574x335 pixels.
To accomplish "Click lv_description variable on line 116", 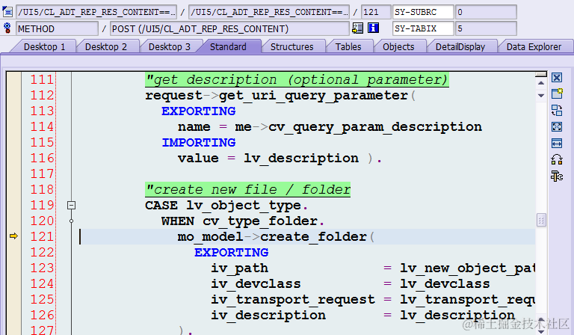I will coord(301,159).
